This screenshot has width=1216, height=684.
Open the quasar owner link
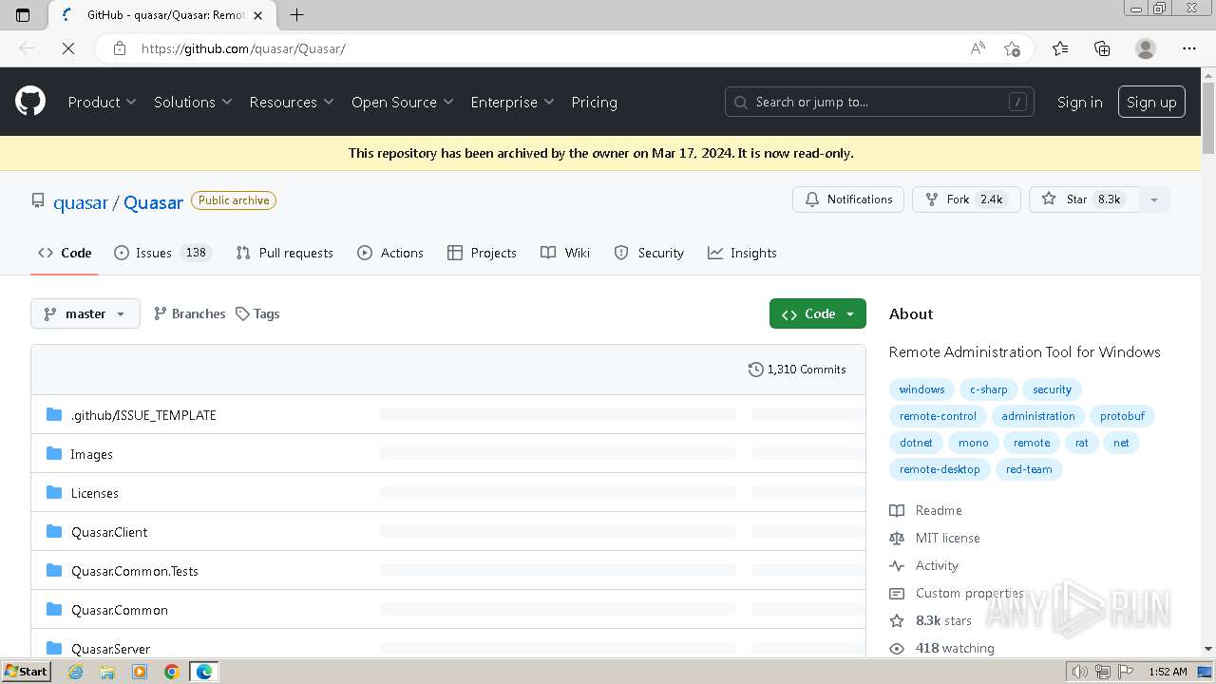81,201
